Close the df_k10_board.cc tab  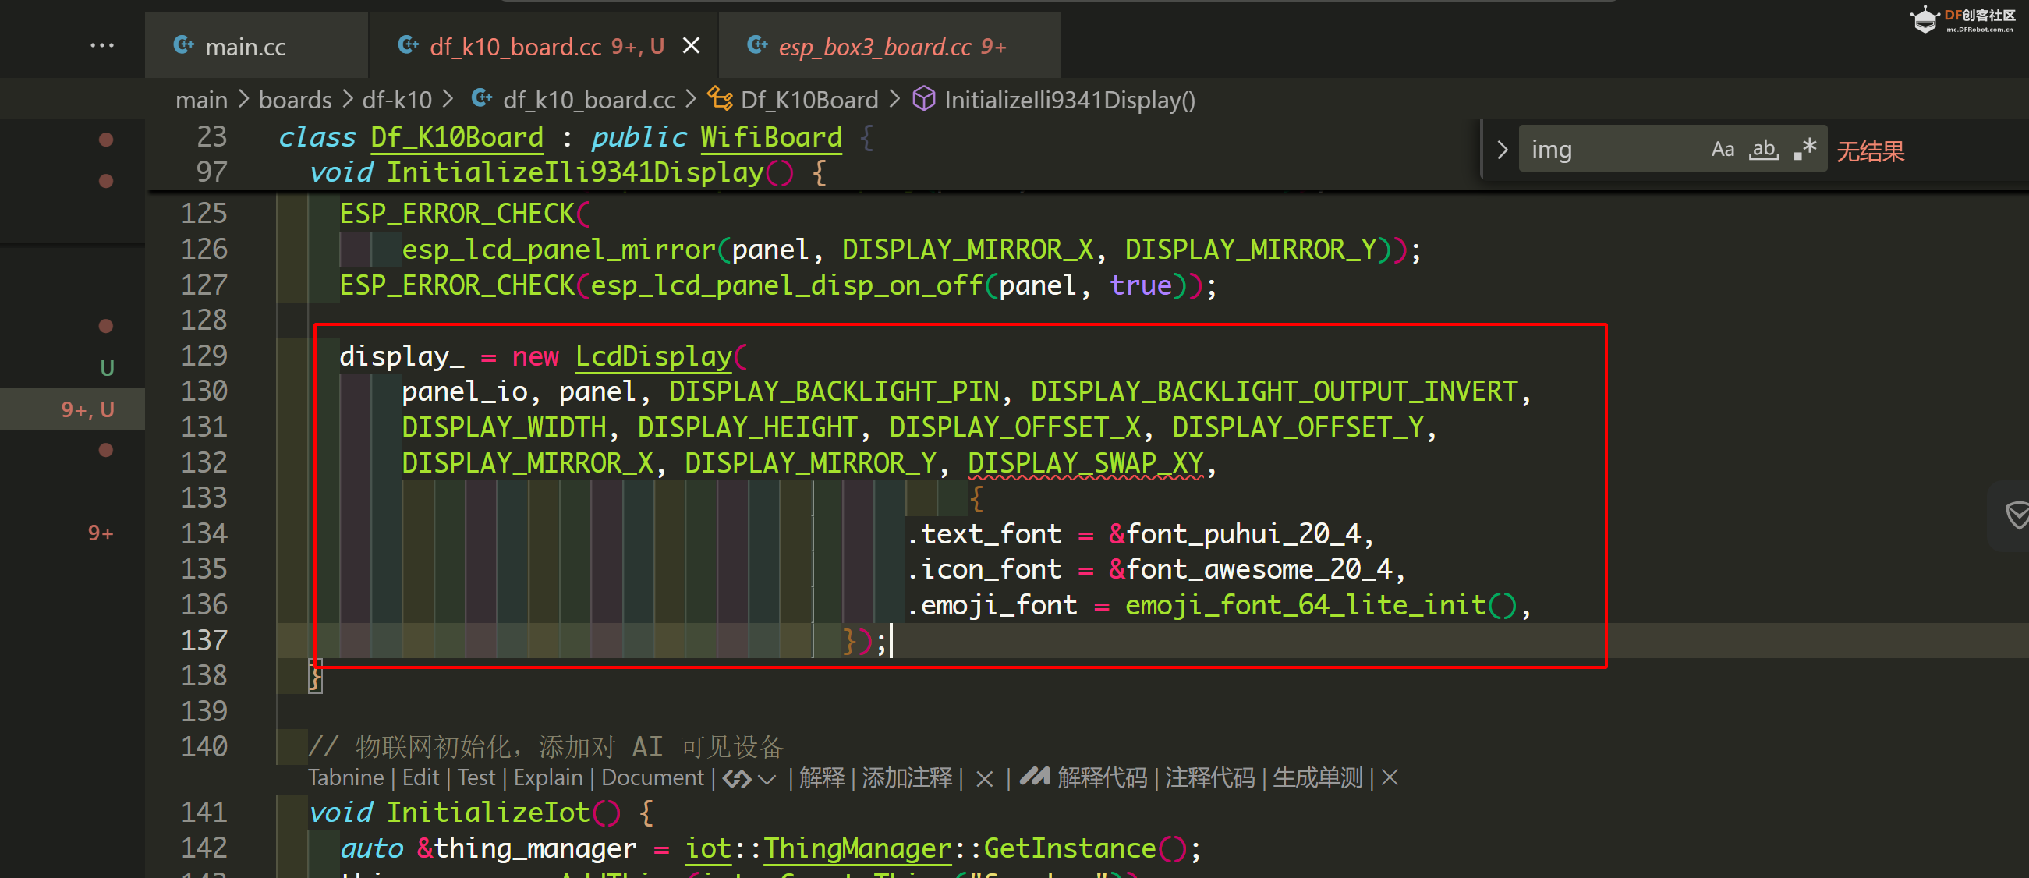click(x=691, y=46)
